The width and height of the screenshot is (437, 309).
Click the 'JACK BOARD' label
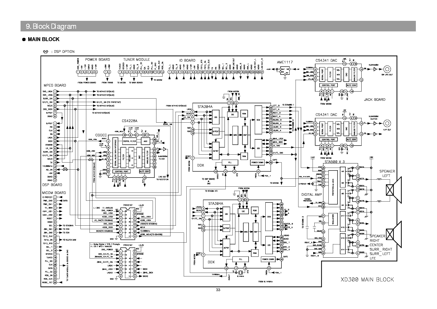pyautogui.click(x=374, y=99)
